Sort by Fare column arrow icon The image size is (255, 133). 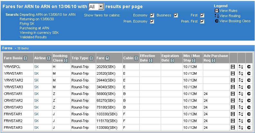pyautogui.click(x=107, y=58)
